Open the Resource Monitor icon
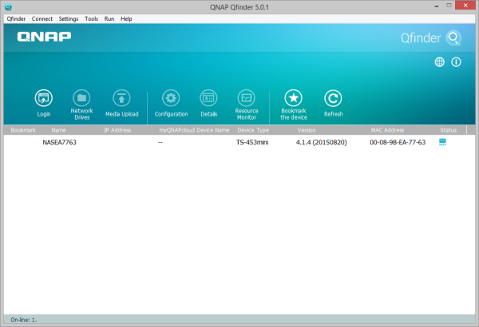The image size is (479, 327). (247, 98)
